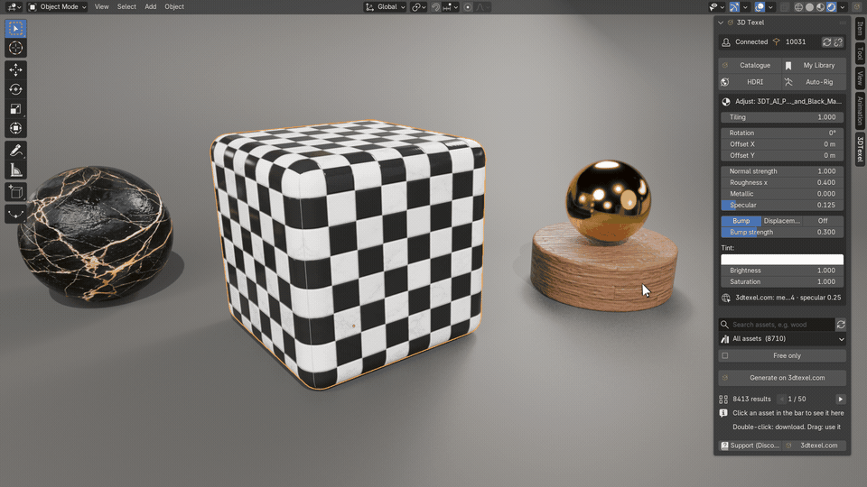Click the unlink icon beside 10031

click(x=839, y=42)
